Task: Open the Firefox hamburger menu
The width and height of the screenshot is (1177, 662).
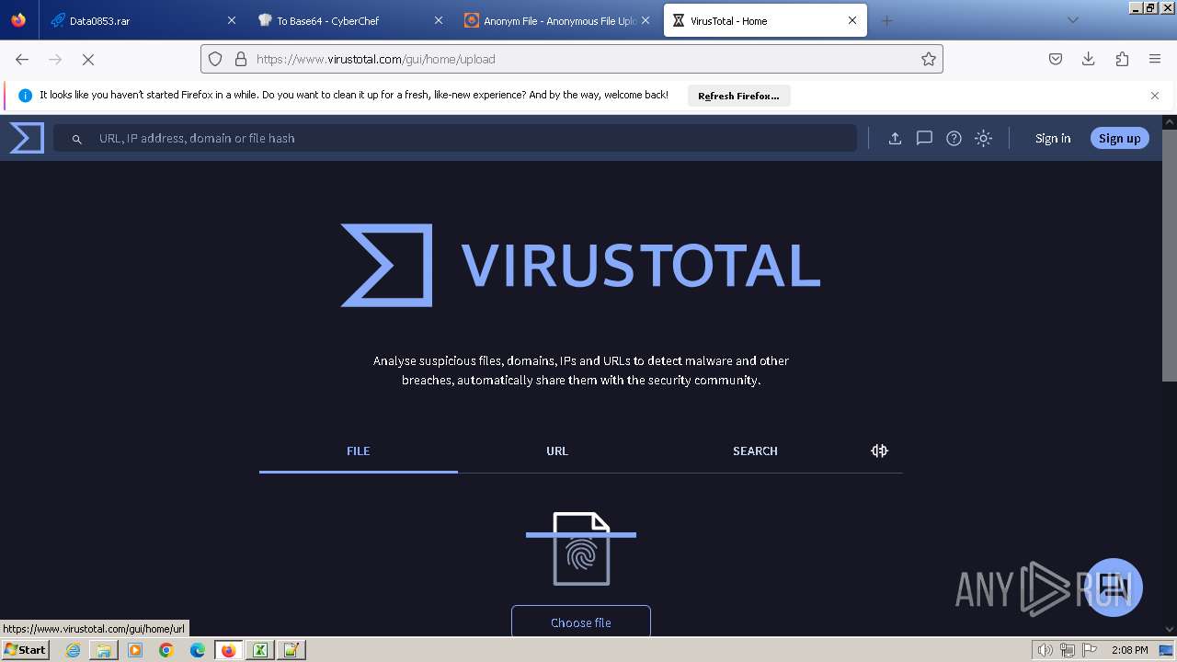Action: pyautogui.click(x=1155, y=59)
